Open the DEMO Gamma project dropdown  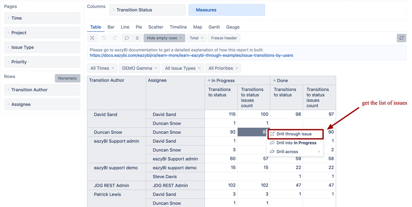pyautogui.click(x=139, y=68)
